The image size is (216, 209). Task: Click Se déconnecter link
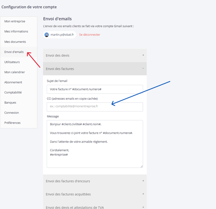(90, 35)
